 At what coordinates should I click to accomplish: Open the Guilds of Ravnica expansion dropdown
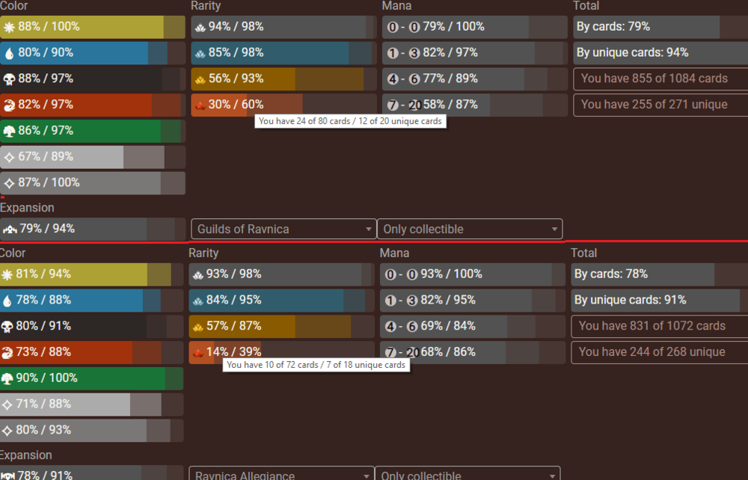pyautogui.click(x=283, y=229)
